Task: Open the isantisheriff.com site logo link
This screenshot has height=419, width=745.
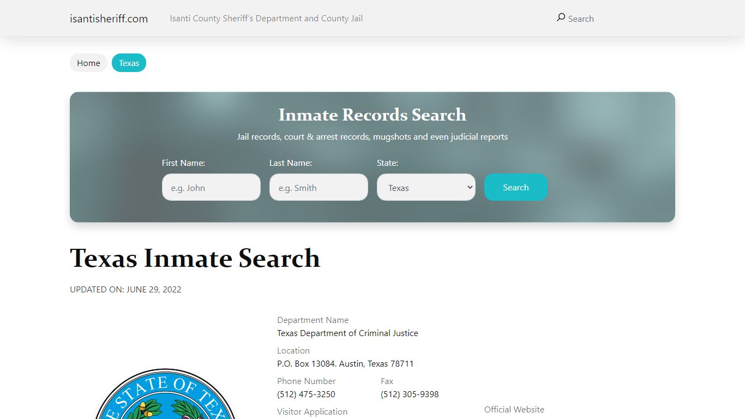Action: [109, 19]
